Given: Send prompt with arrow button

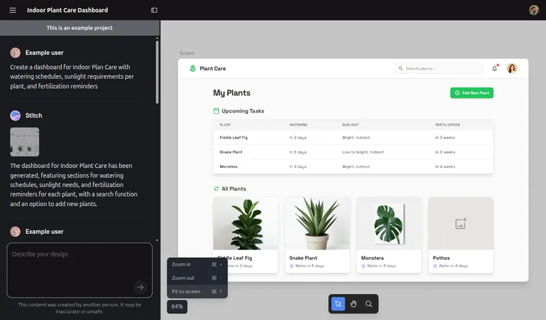Looking at the screenshot, I should pyautogui.click(x=140, y=287).
